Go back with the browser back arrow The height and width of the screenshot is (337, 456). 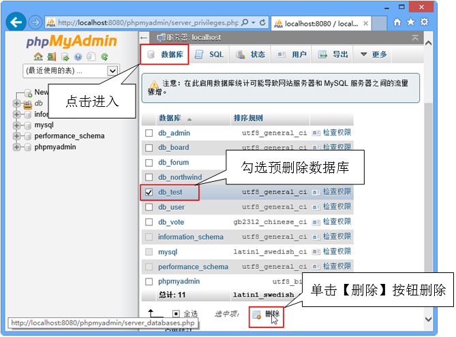(16, 22)
